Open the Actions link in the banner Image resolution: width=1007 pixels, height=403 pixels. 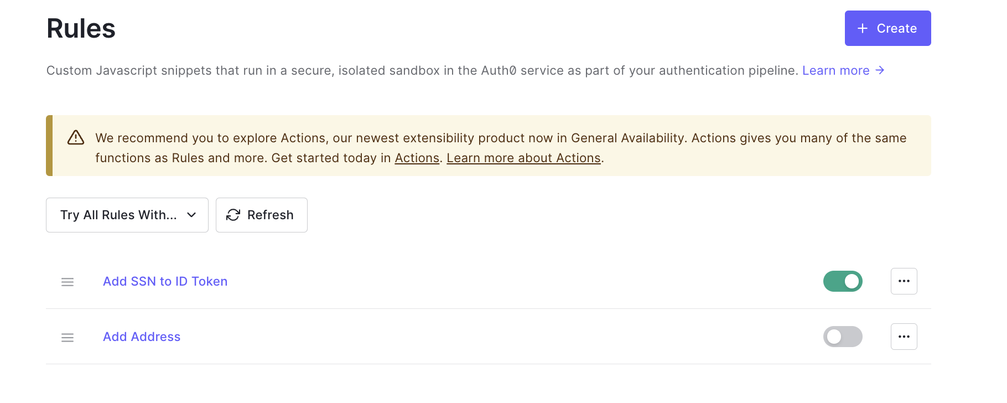click(417, 158)
